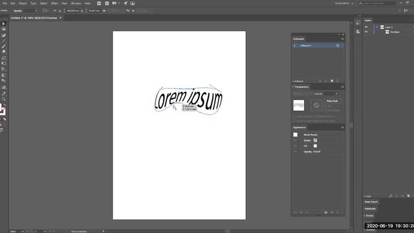Viewport: 414px width, 233px height.
Task: Click the GPU rocket icon in menu bar
Action: tap(125, 3)
